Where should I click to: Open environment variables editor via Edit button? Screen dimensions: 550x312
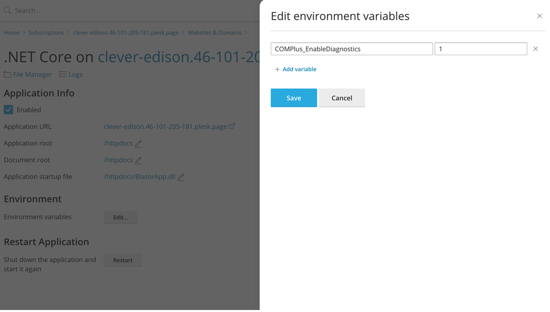(120, 217)
